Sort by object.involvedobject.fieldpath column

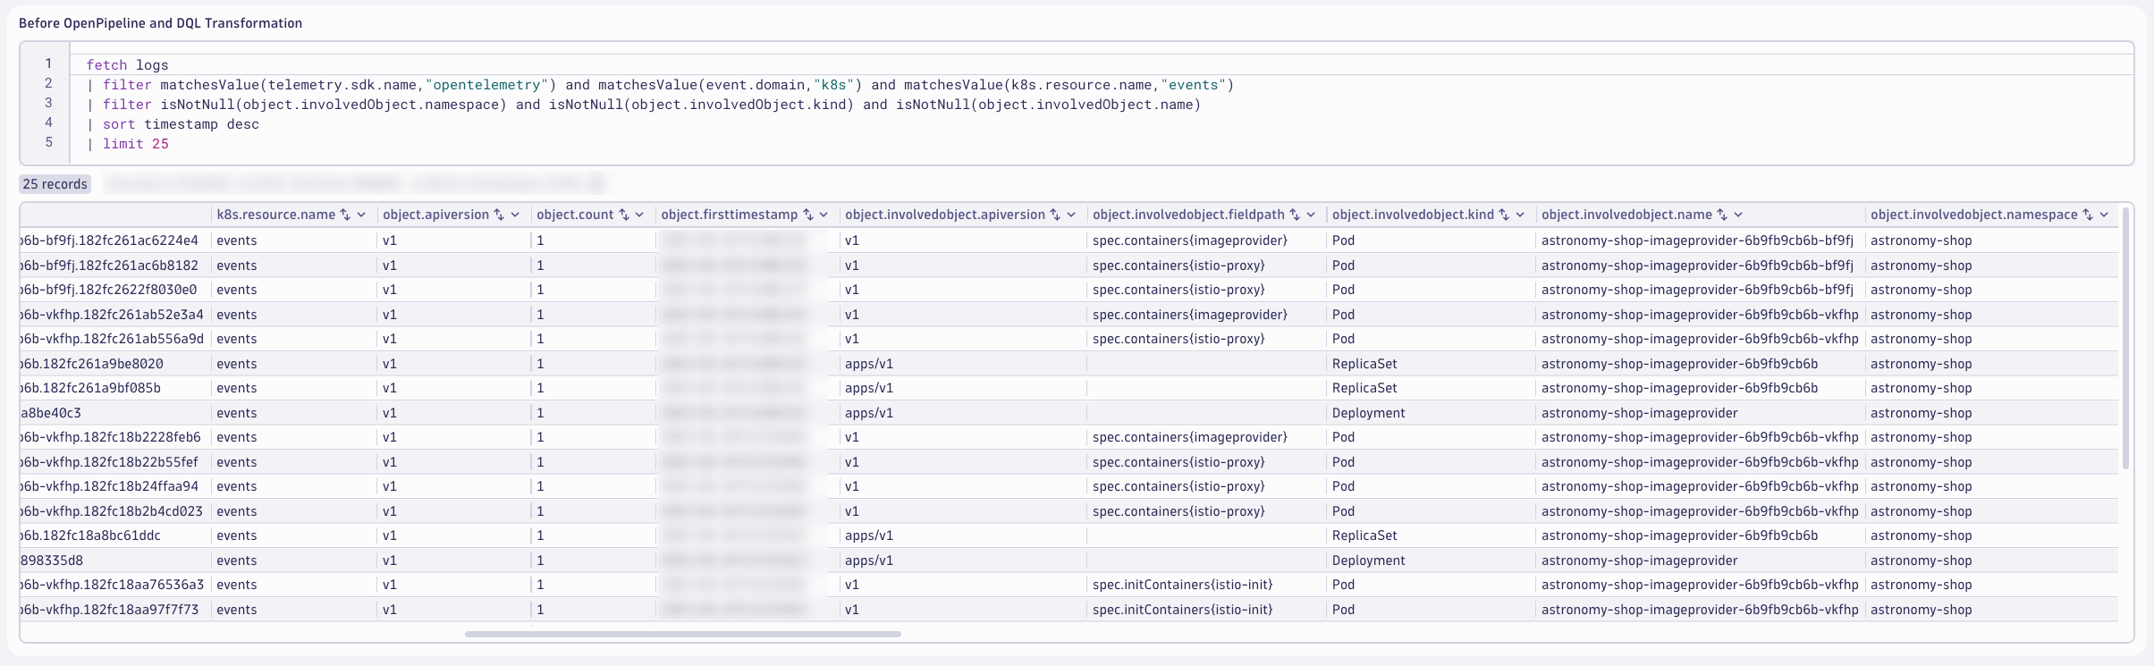1295,215
